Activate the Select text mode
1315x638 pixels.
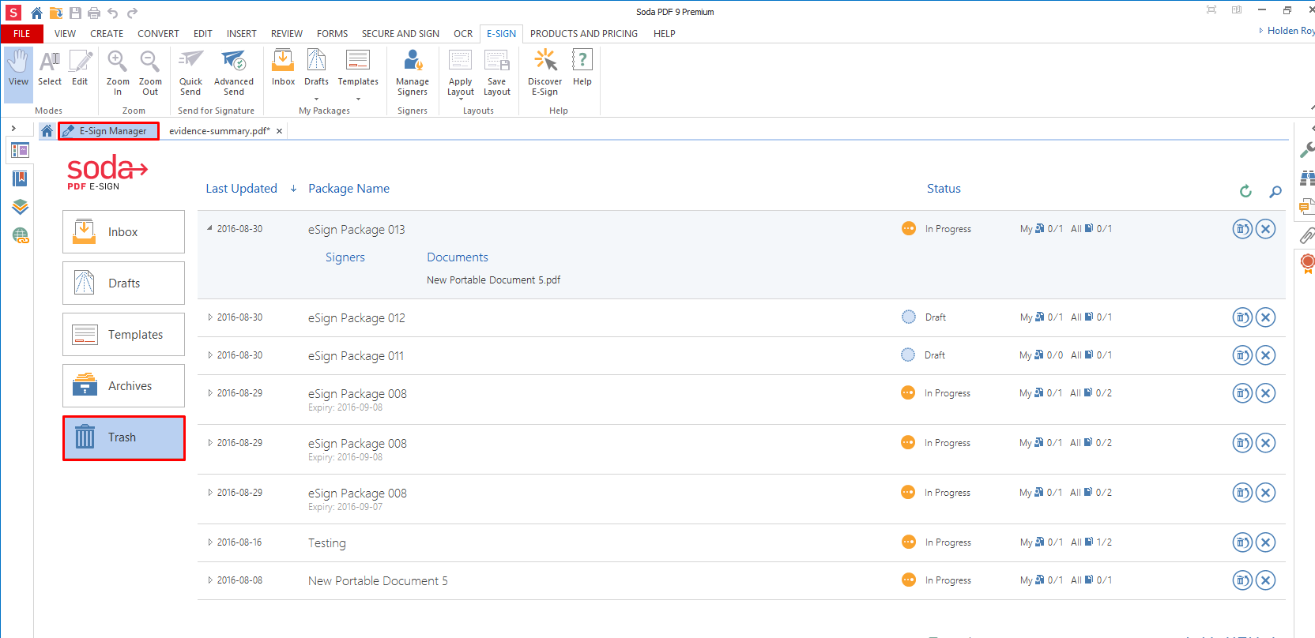(x=50, y=69)
